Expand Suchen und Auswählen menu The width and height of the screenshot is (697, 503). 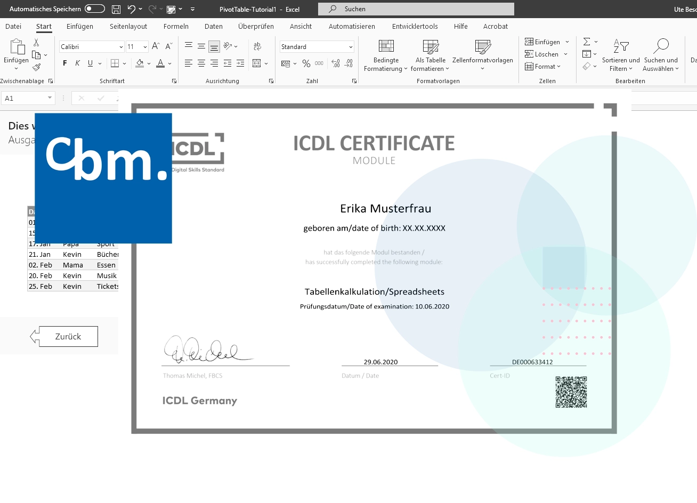pyautogui.click(x=661, y=55)
